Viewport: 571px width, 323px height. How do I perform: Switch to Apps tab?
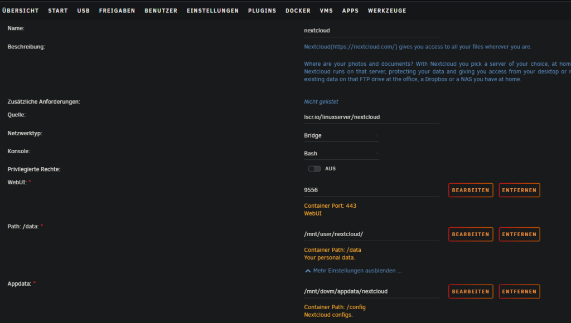(x=350, y=11)
